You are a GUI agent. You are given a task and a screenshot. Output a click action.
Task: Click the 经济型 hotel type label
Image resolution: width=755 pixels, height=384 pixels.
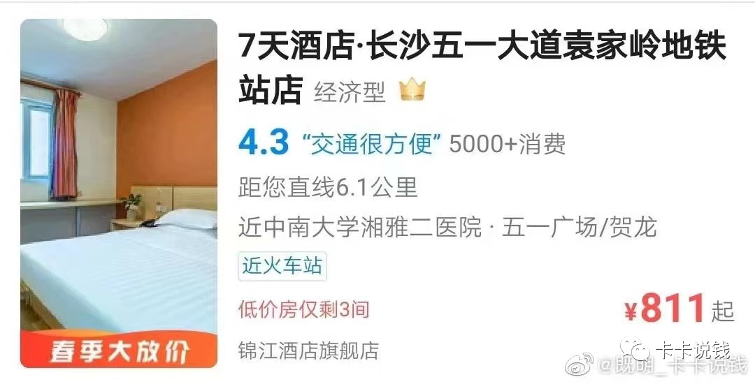[x=350, y=91]
